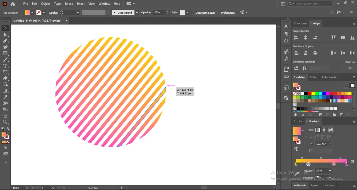Screen dimensions: 357x190
Task: Open the Effect menu
Action: pyautogui.click(x=81, y=4)
